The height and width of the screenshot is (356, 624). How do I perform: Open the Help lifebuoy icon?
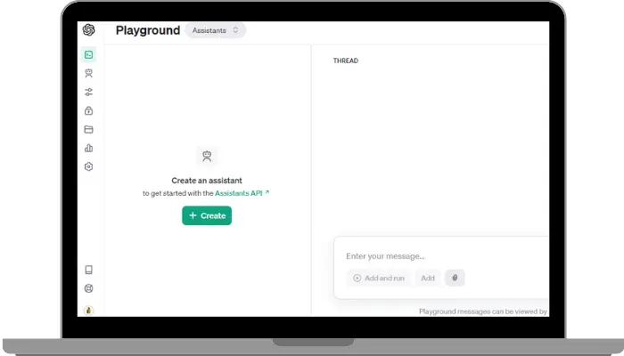click(x=89, y=288)
